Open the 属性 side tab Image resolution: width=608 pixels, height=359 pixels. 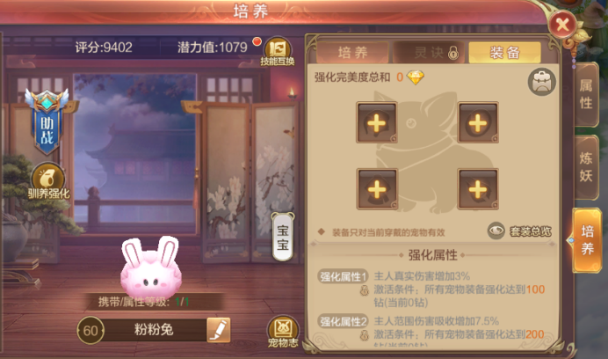coord(586,94)
